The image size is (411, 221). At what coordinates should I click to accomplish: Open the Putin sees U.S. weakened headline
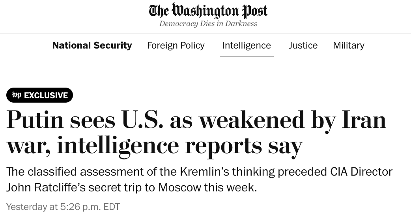pyautogui.click(x=196, y=133)
